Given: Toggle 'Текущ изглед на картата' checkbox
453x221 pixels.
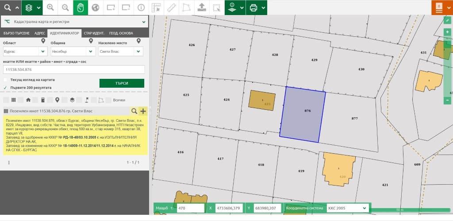Looking at the screenshot, I should pos(5,80).
